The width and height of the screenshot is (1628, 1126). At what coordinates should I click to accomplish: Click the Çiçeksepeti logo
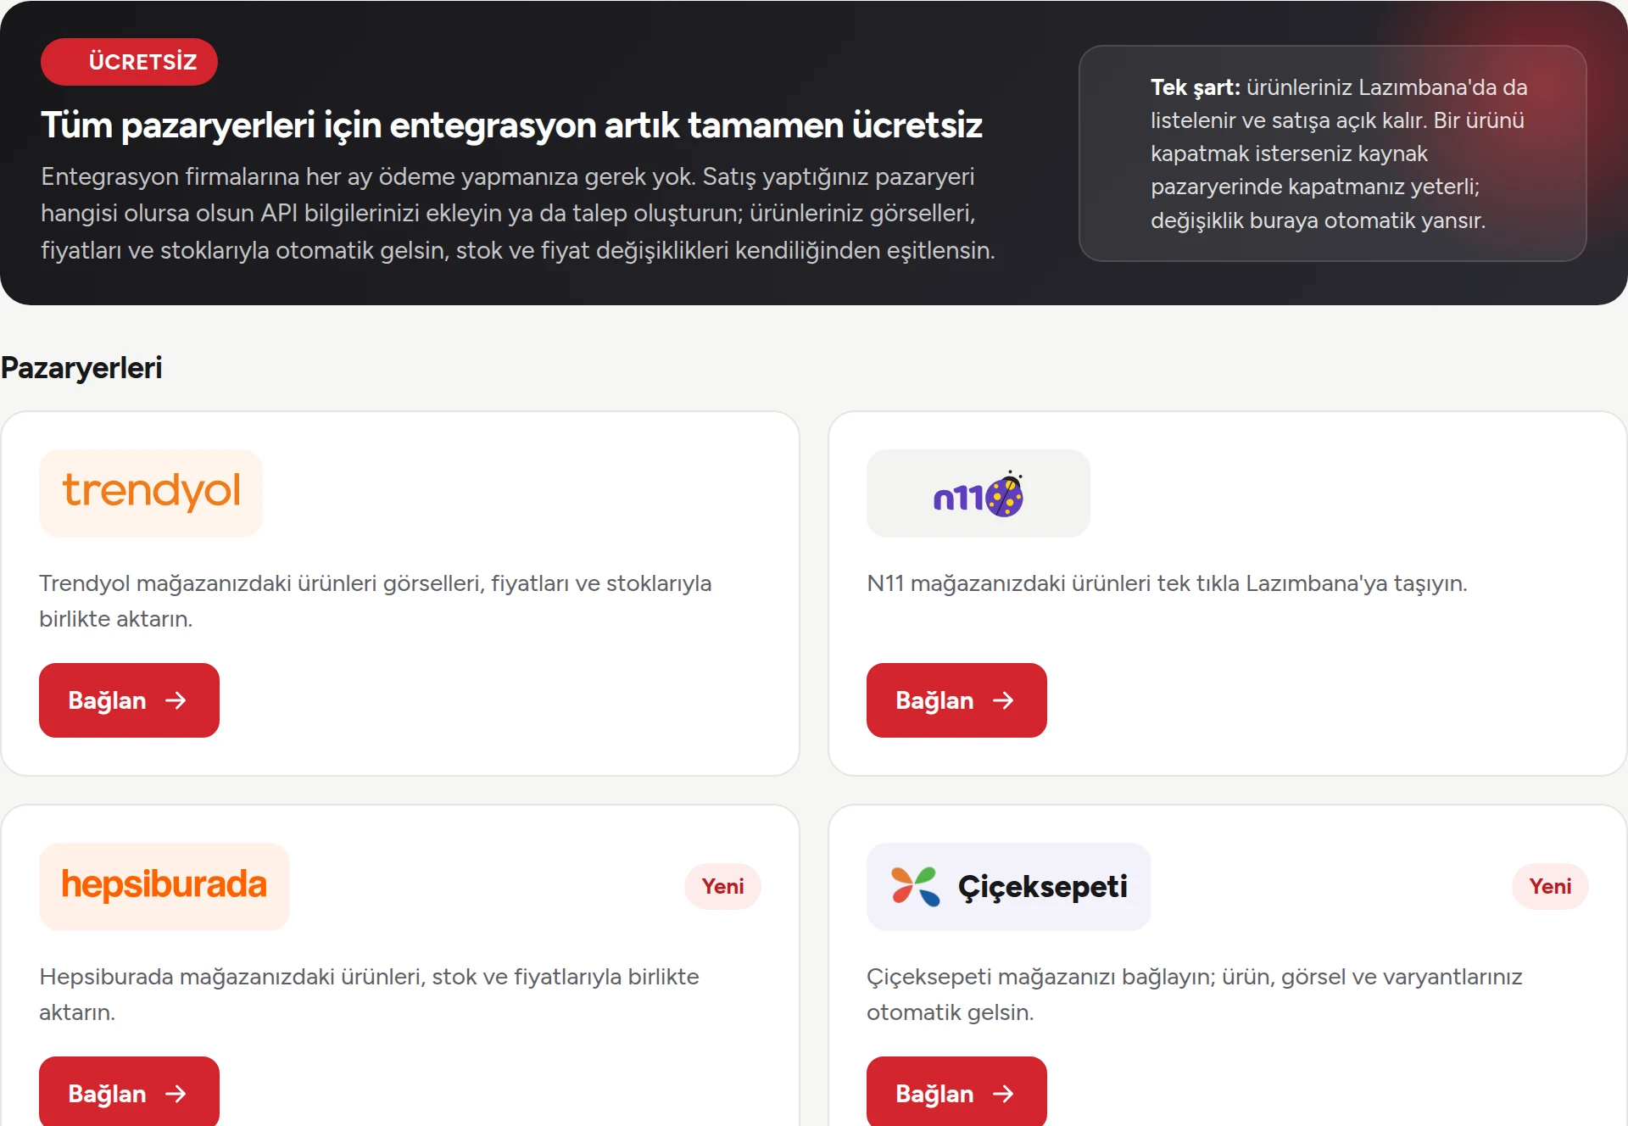1008,886
